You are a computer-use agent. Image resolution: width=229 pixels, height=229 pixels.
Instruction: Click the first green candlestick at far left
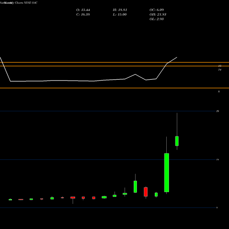click(x=10, y=200)
